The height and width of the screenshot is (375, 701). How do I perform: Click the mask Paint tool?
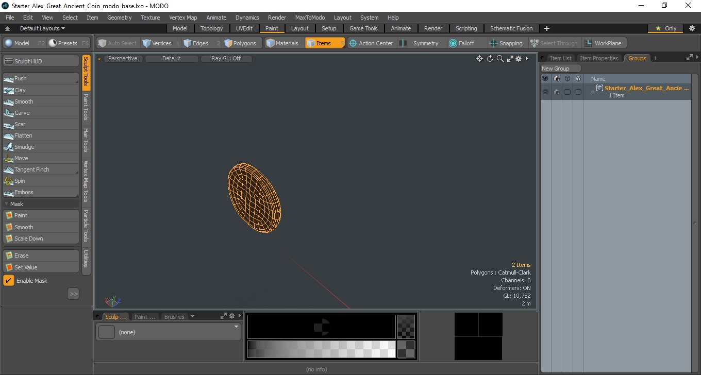41,215
